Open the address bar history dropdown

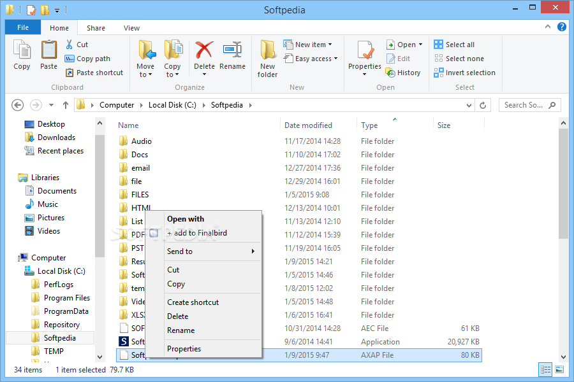[x=469, y=105]
